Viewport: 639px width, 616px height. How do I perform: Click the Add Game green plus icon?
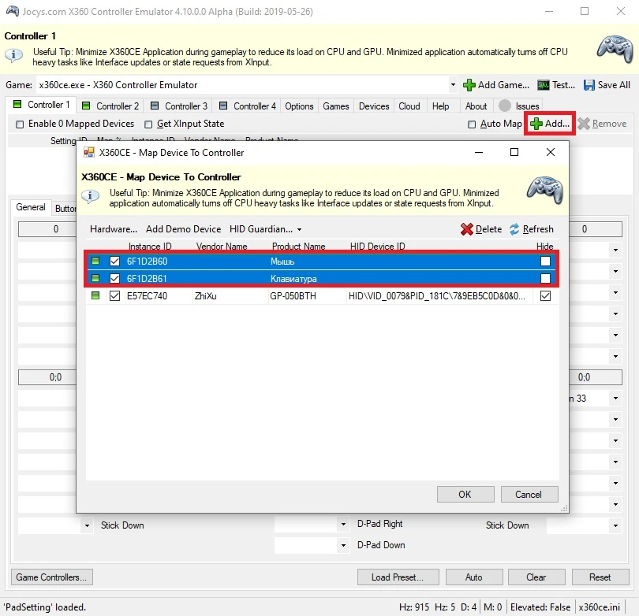point(469,85)
